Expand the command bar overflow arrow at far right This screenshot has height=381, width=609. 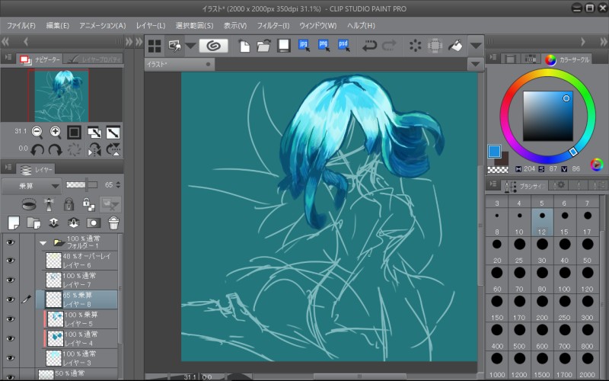[476, 46]
